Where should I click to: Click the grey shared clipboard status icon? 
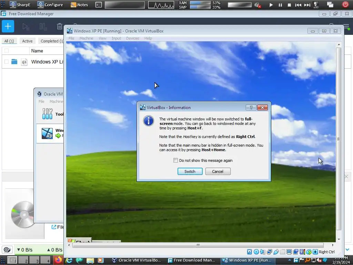283,252
